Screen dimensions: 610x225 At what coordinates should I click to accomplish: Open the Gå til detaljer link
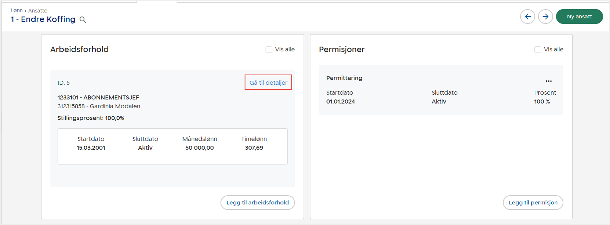pos(268,83)
